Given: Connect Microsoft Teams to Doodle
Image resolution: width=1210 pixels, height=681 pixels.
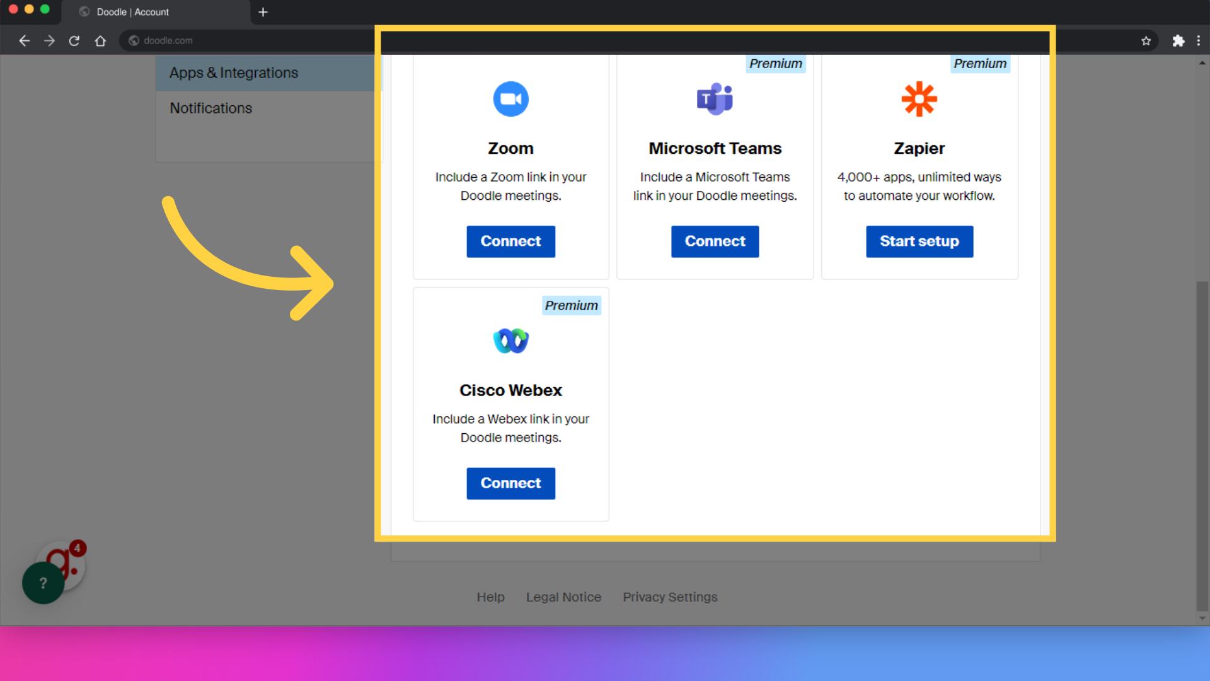Looking at the screenshot, I should tap(715, 241).
